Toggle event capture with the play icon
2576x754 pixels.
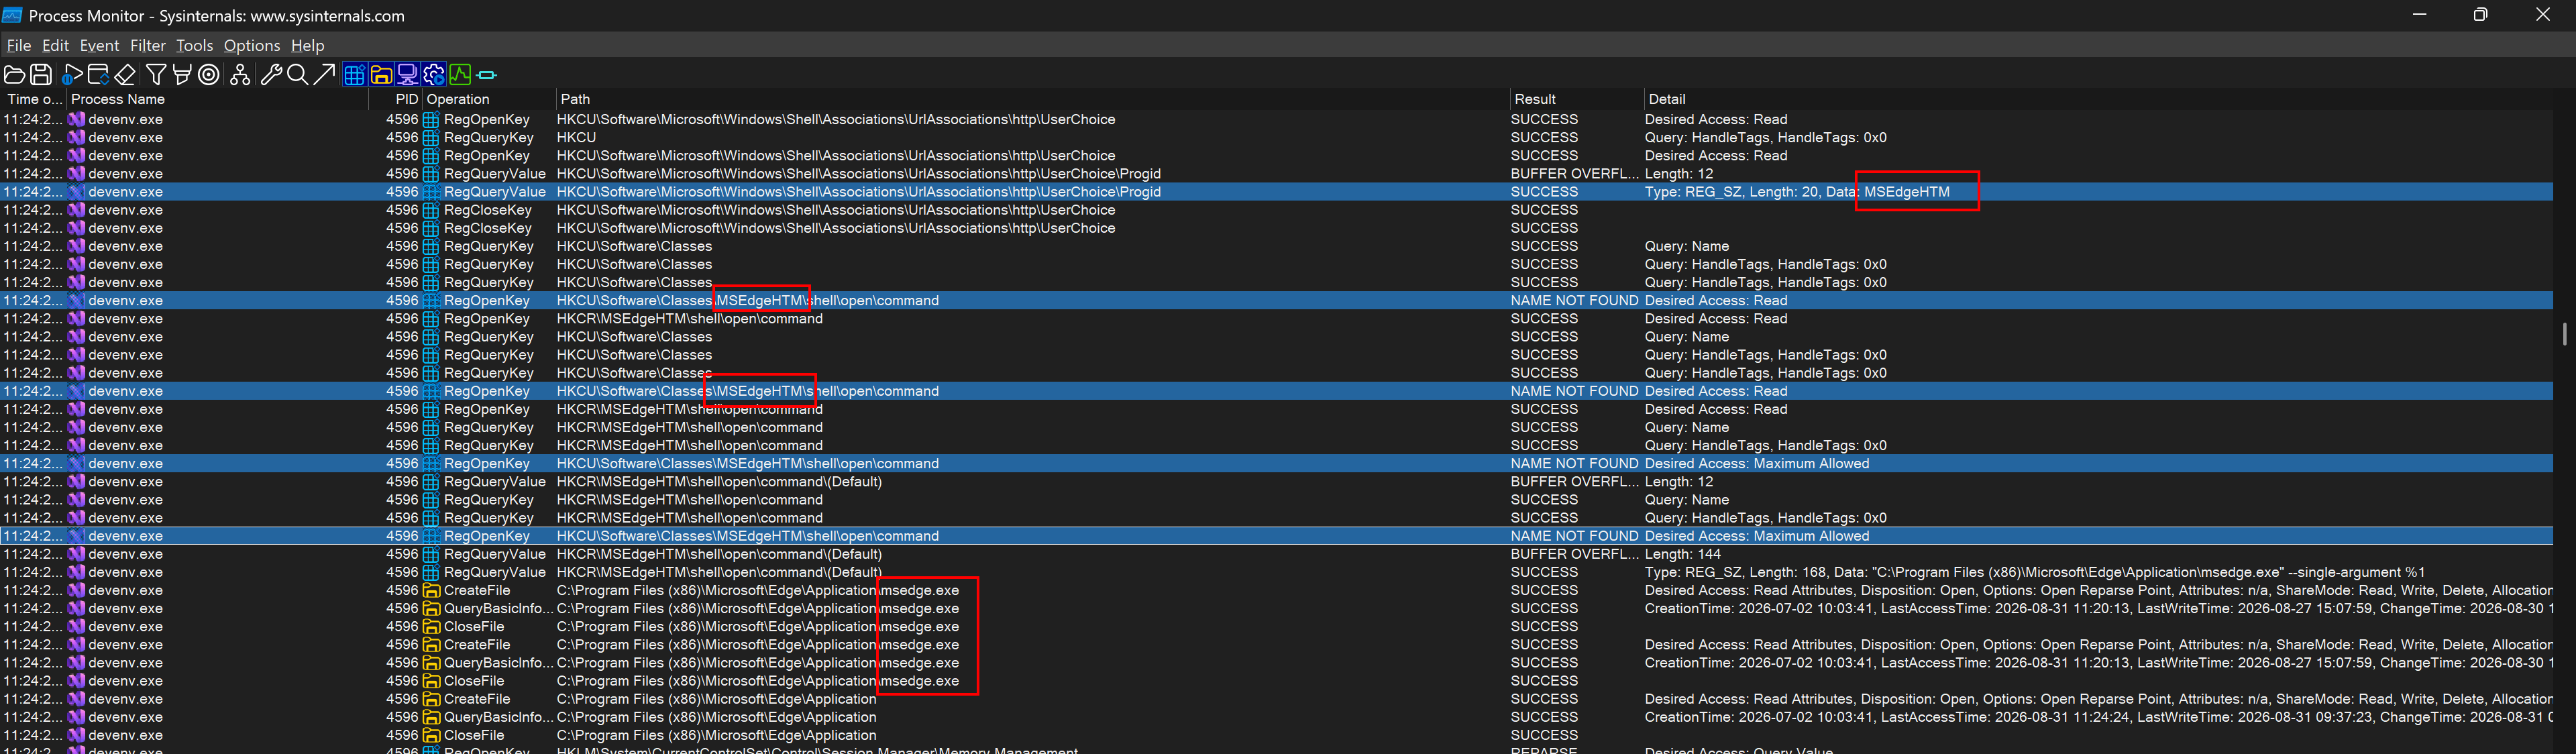click(x=72, y=75)
